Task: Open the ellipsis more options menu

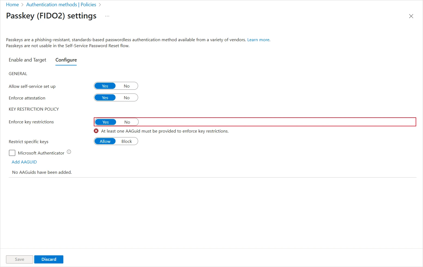Action: 107,16
